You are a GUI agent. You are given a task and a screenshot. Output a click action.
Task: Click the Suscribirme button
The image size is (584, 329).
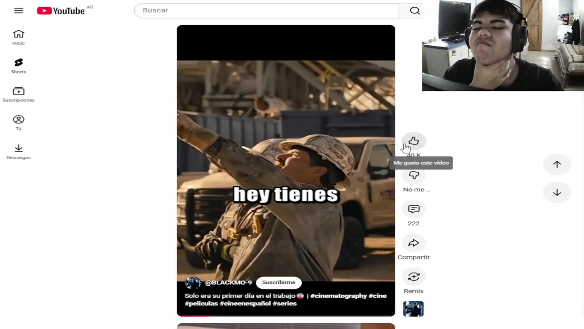pyautogui.click(x=279, y=282)
